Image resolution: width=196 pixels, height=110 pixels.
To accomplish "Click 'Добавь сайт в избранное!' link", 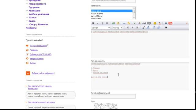I will tap(43, 73).
